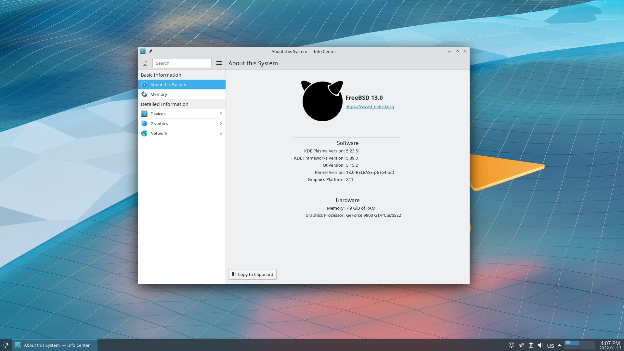The height and width of the screenshot is (351, 624).
Task: Click the Telegram tray icon
Action: (x=521, y=345)
